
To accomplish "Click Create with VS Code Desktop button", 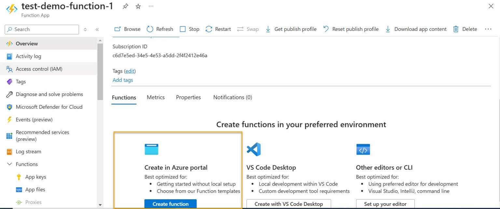I will click(289, 204).
